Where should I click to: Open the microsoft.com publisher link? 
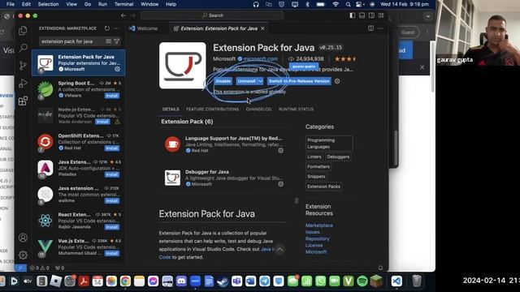[260, 59]
